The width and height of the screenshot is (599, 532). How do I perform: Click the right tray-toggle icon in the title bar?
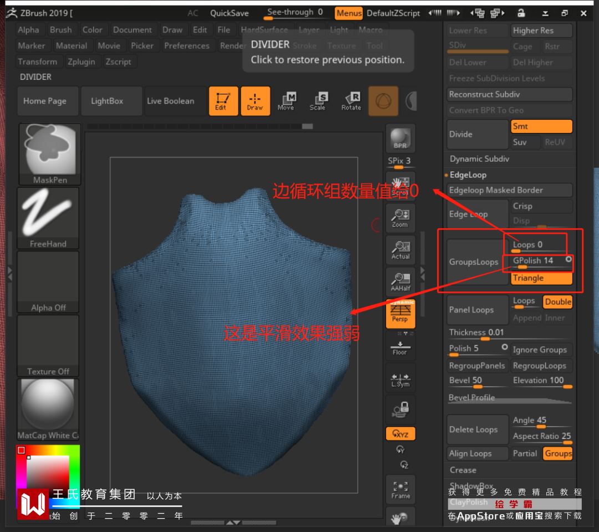[453, 13]
